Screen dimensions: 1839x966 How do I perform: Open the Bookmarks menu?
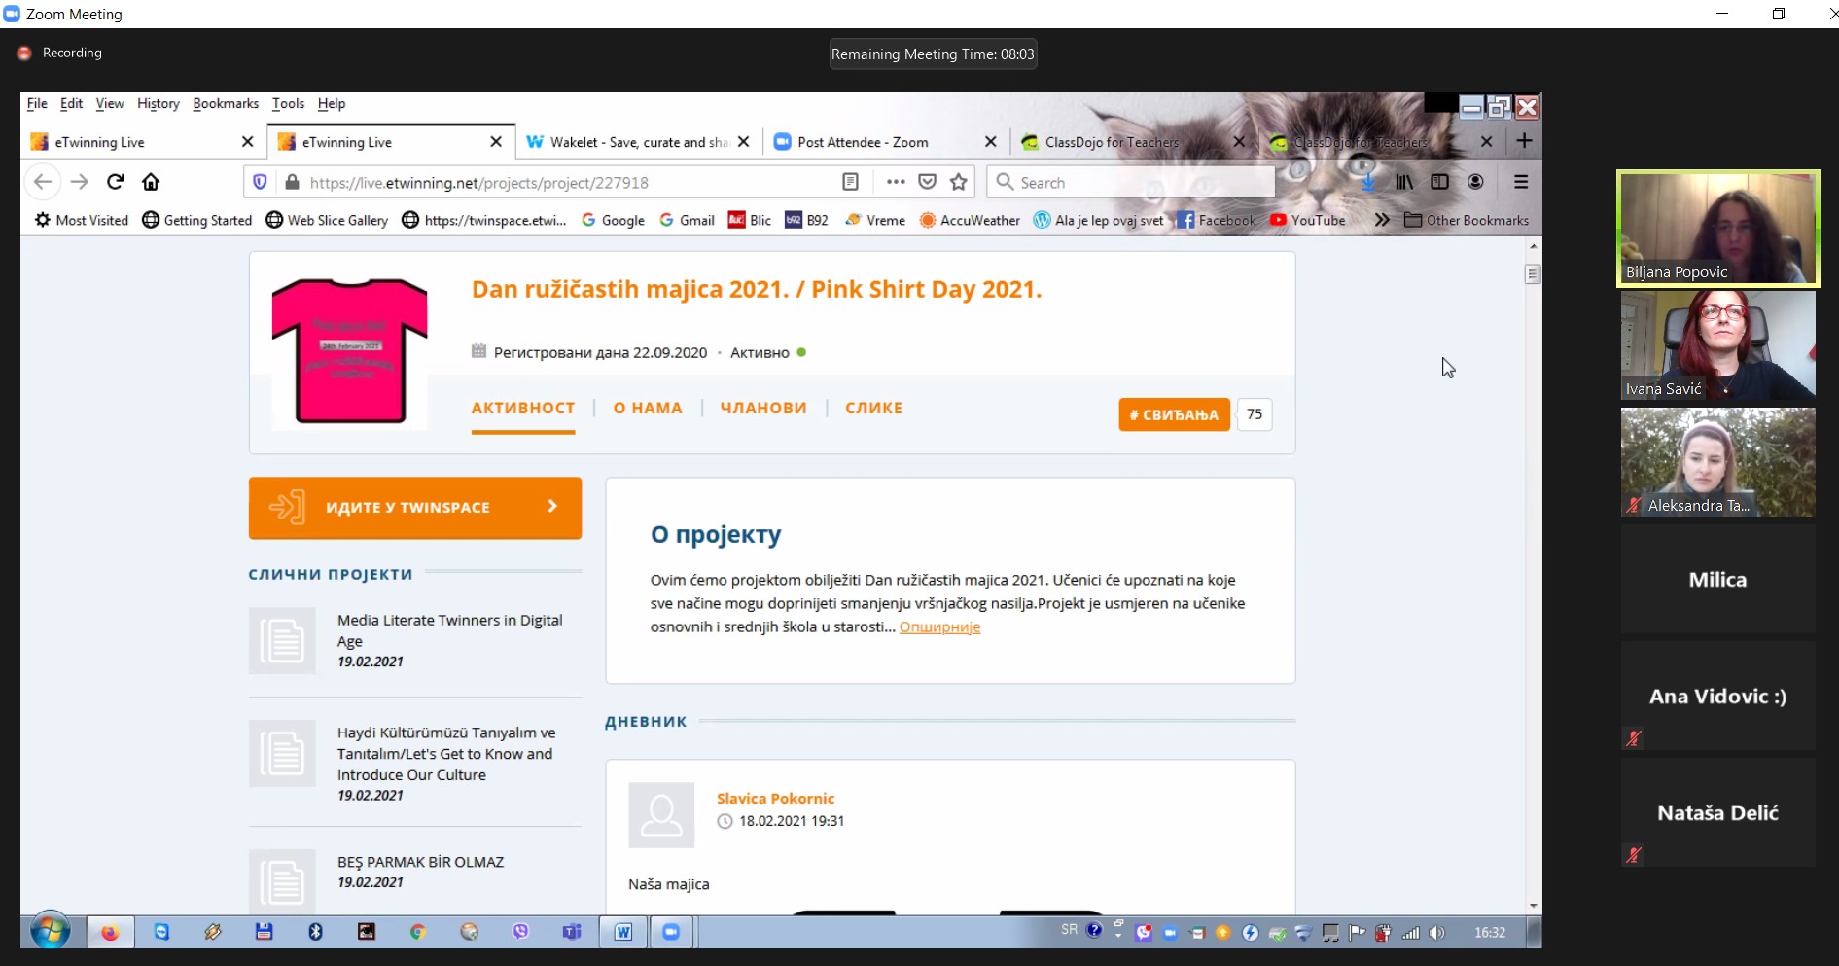click(x=226, y=103)
